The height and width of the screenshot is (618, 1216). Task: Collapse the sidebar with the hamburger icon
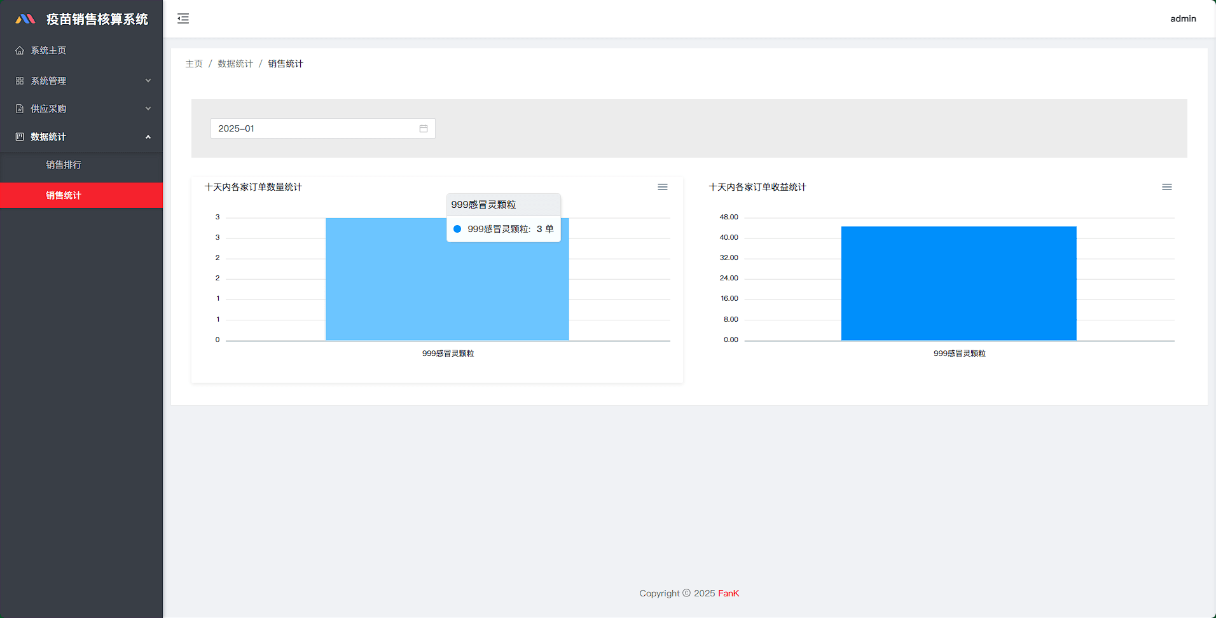click(x=183, y=18)
